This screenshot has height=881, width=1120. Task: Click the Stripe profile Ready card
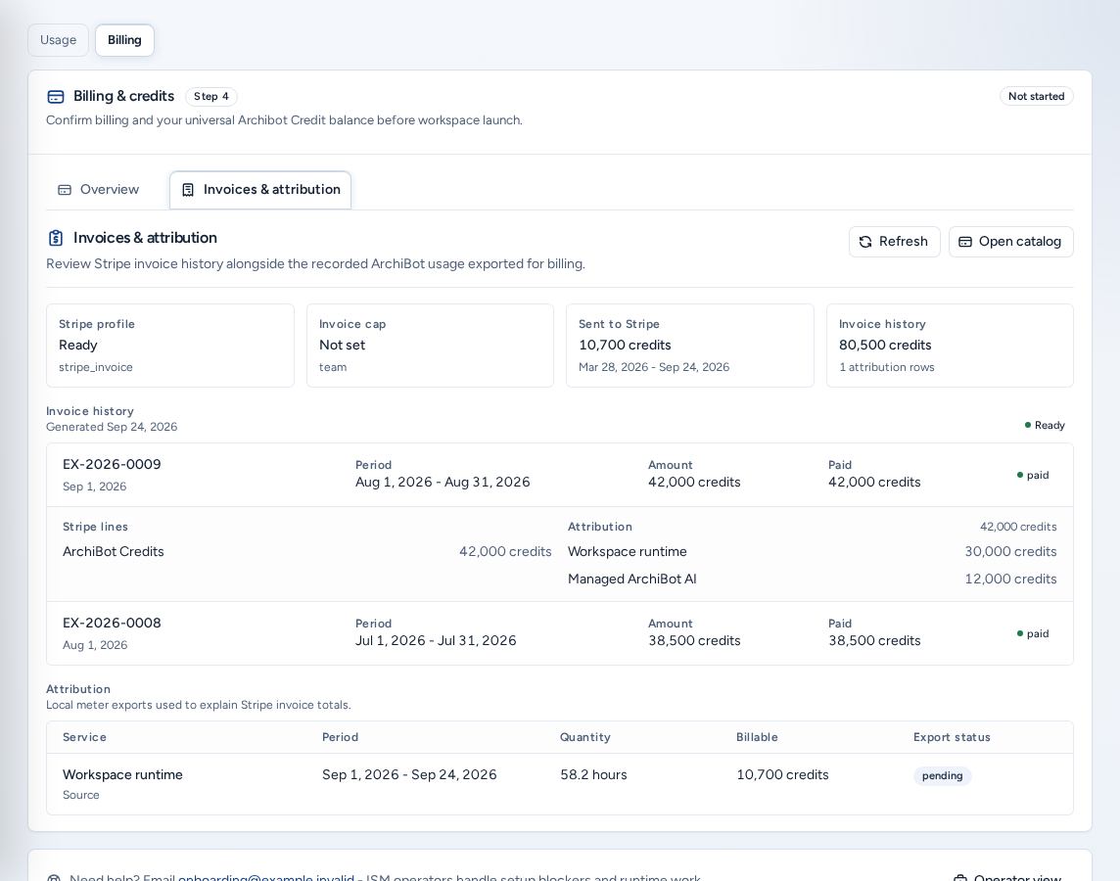coord(170,346)
